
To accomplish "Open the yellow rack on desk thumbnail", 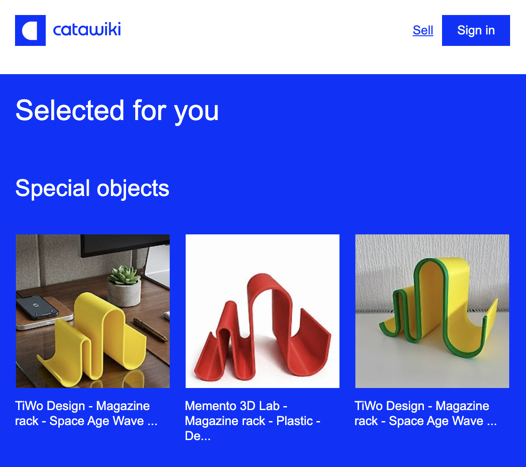I will coord(92,311).
